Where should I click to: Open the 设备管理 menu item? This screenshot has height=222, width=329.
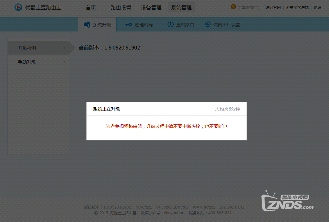151,8
